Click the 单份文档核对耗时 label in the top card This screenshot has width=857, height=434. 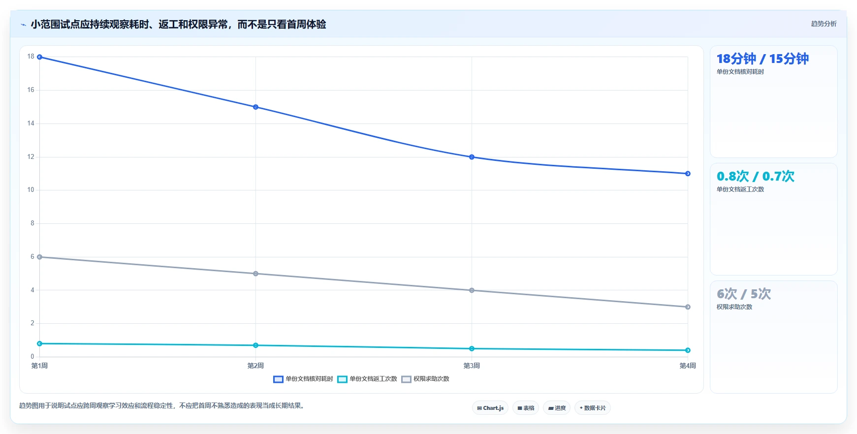(740, 72)
